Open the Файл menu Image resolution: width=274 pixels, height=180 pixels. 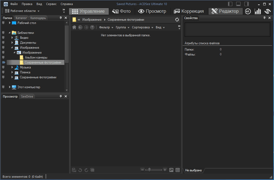point(14,4)
